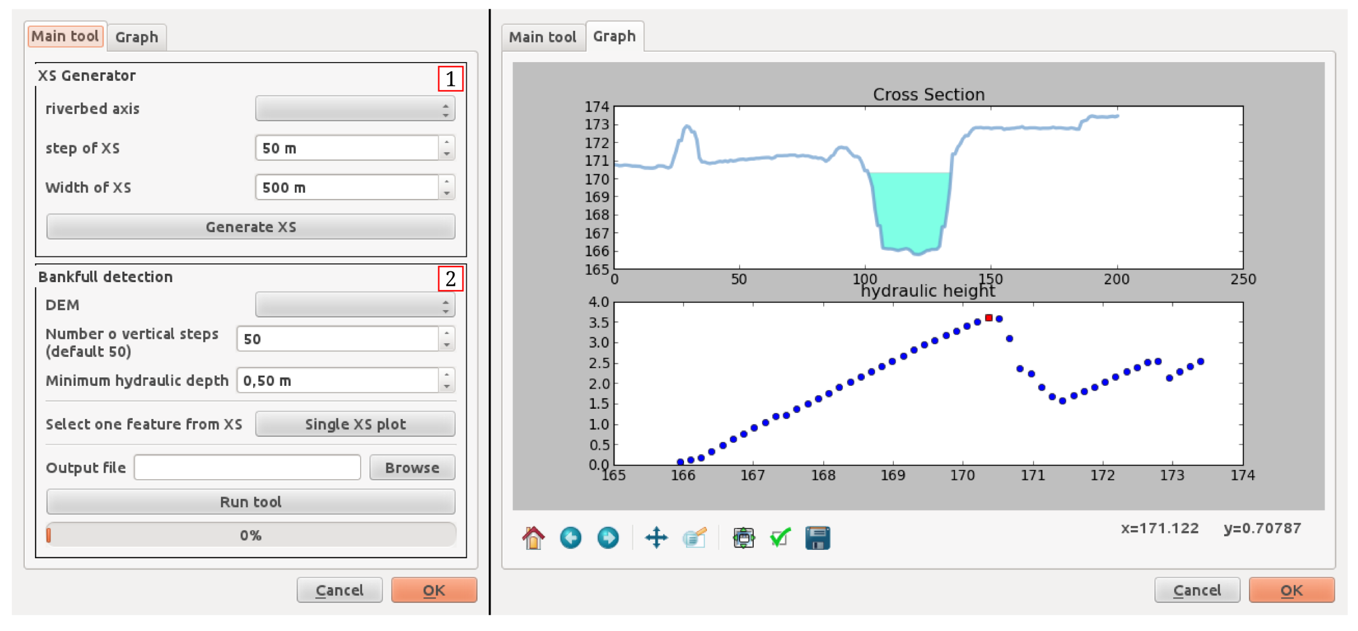Focus the Minimum hydraulic depth field
This screenshot has height=631, width=1358.
coord(337,380)
